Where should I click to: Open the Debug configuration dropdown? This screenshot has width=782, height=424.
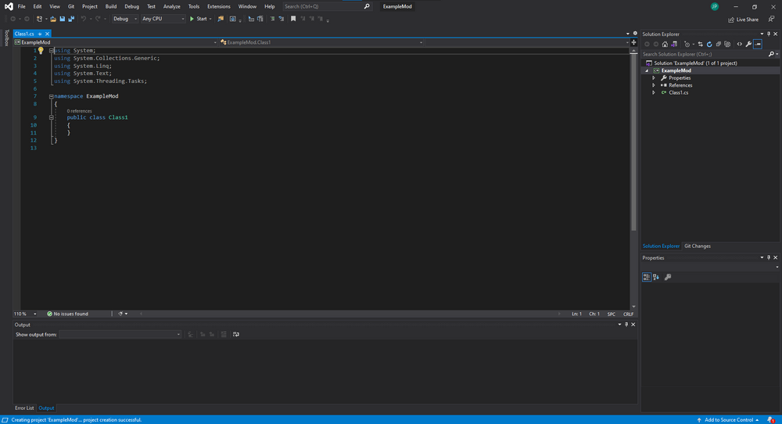point(124,19)
